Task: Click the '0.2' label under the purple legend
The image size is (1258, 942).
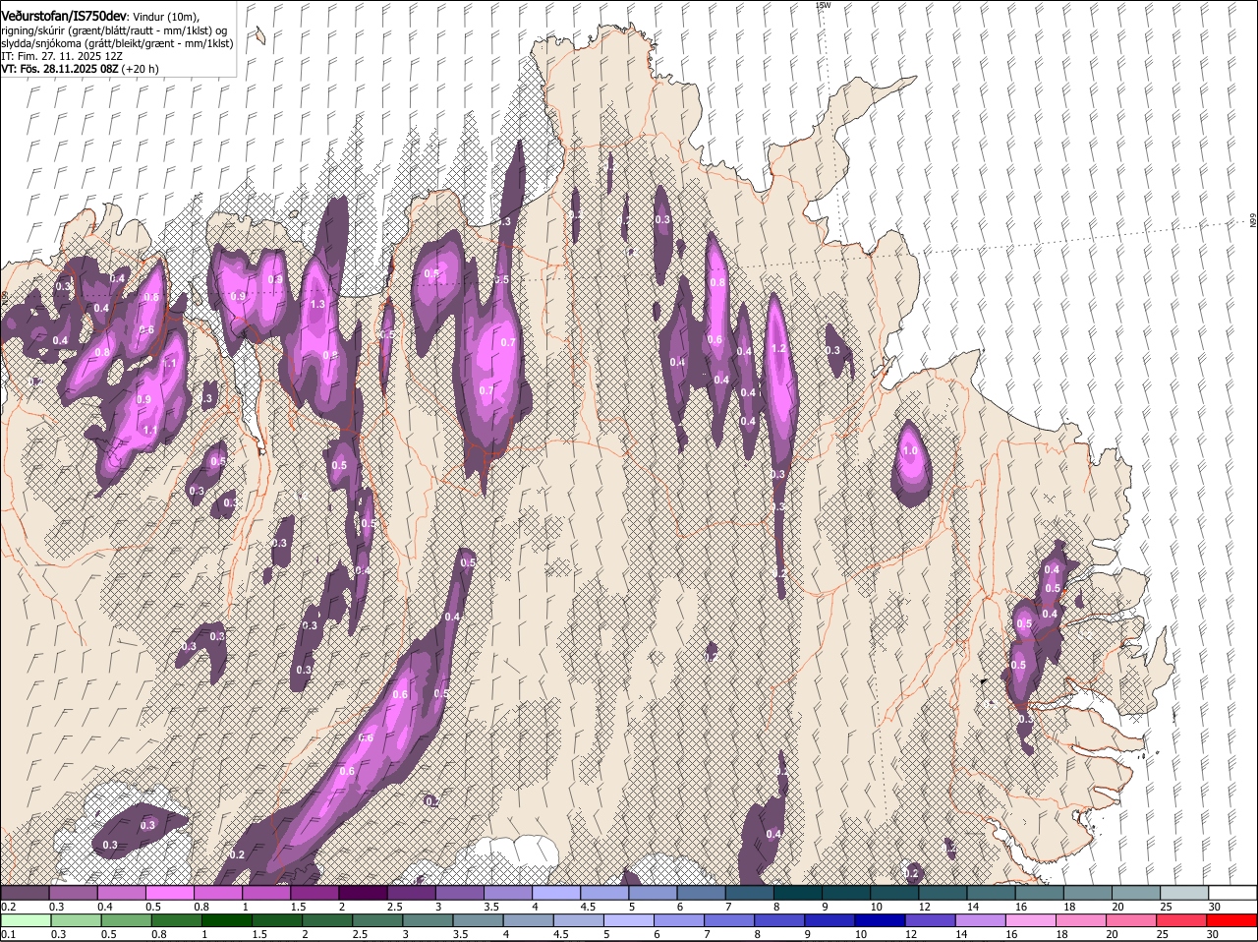Action: point(8,907)
